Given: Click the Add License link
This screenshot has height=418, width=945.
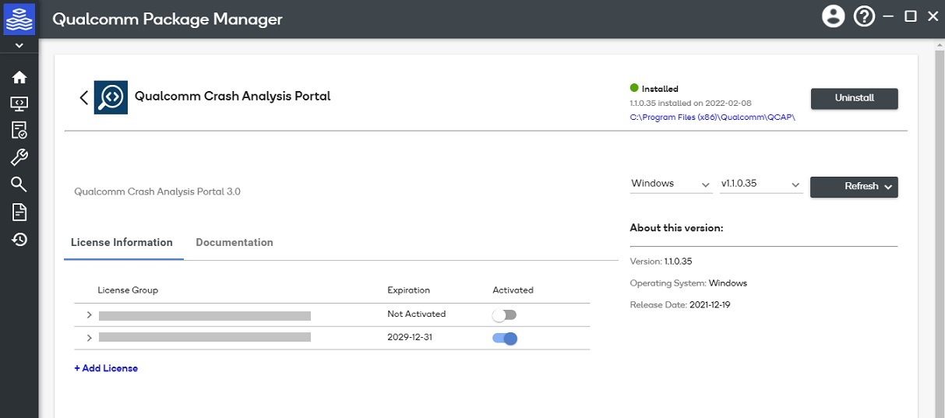Looking at the screenshot, I should click(106, 368).
